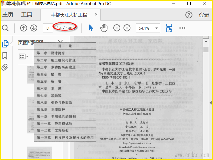
Task: Click 第三章 多功能高架索道 entry
Action: [x=56, y=67]
